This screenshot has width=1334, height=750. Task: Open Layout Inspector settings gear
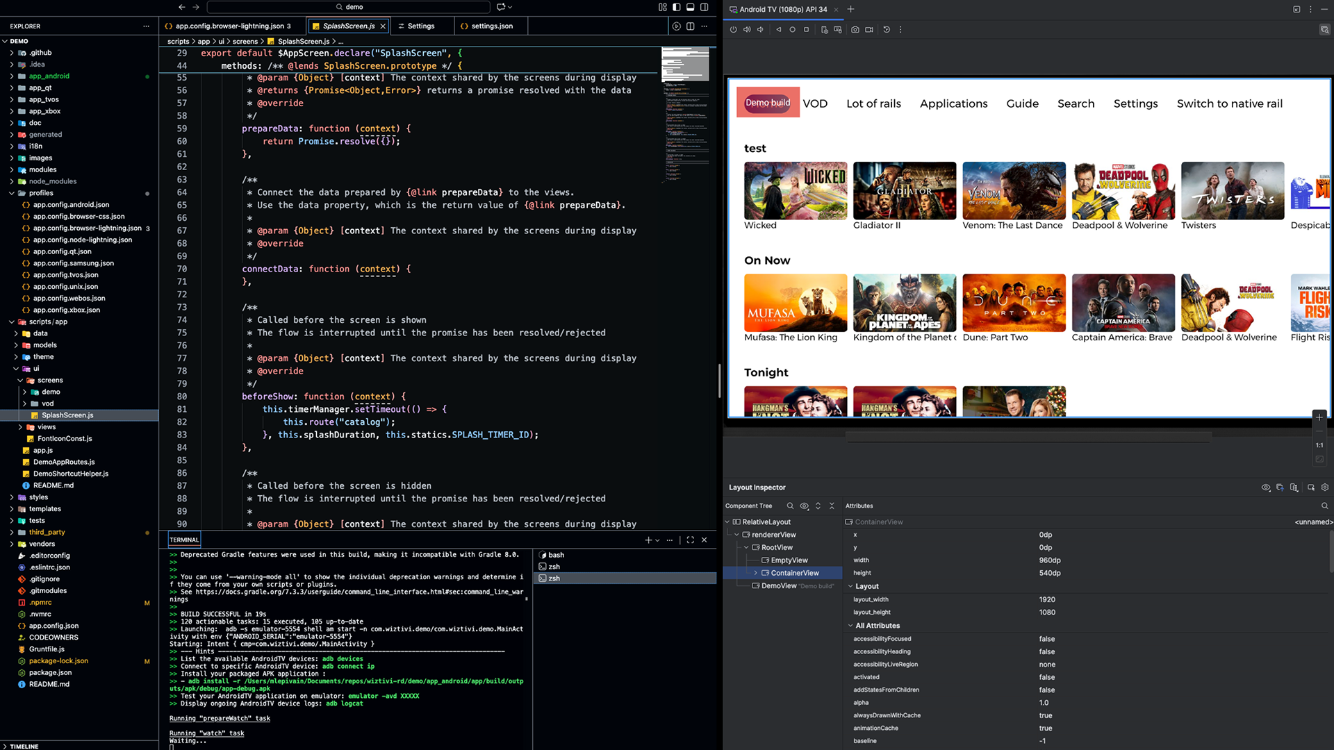1326,487
